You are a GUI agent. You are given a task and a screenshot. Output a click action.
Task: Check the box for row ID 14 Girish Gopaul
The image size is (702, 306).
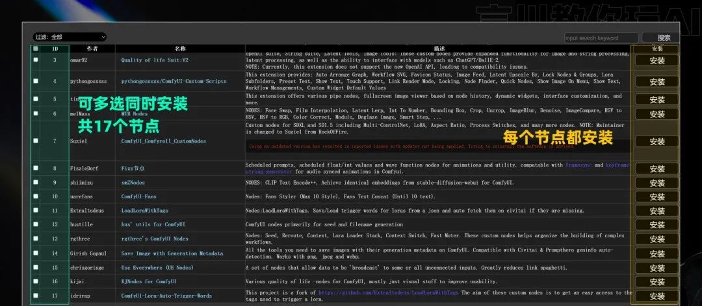tap(36, 253)
